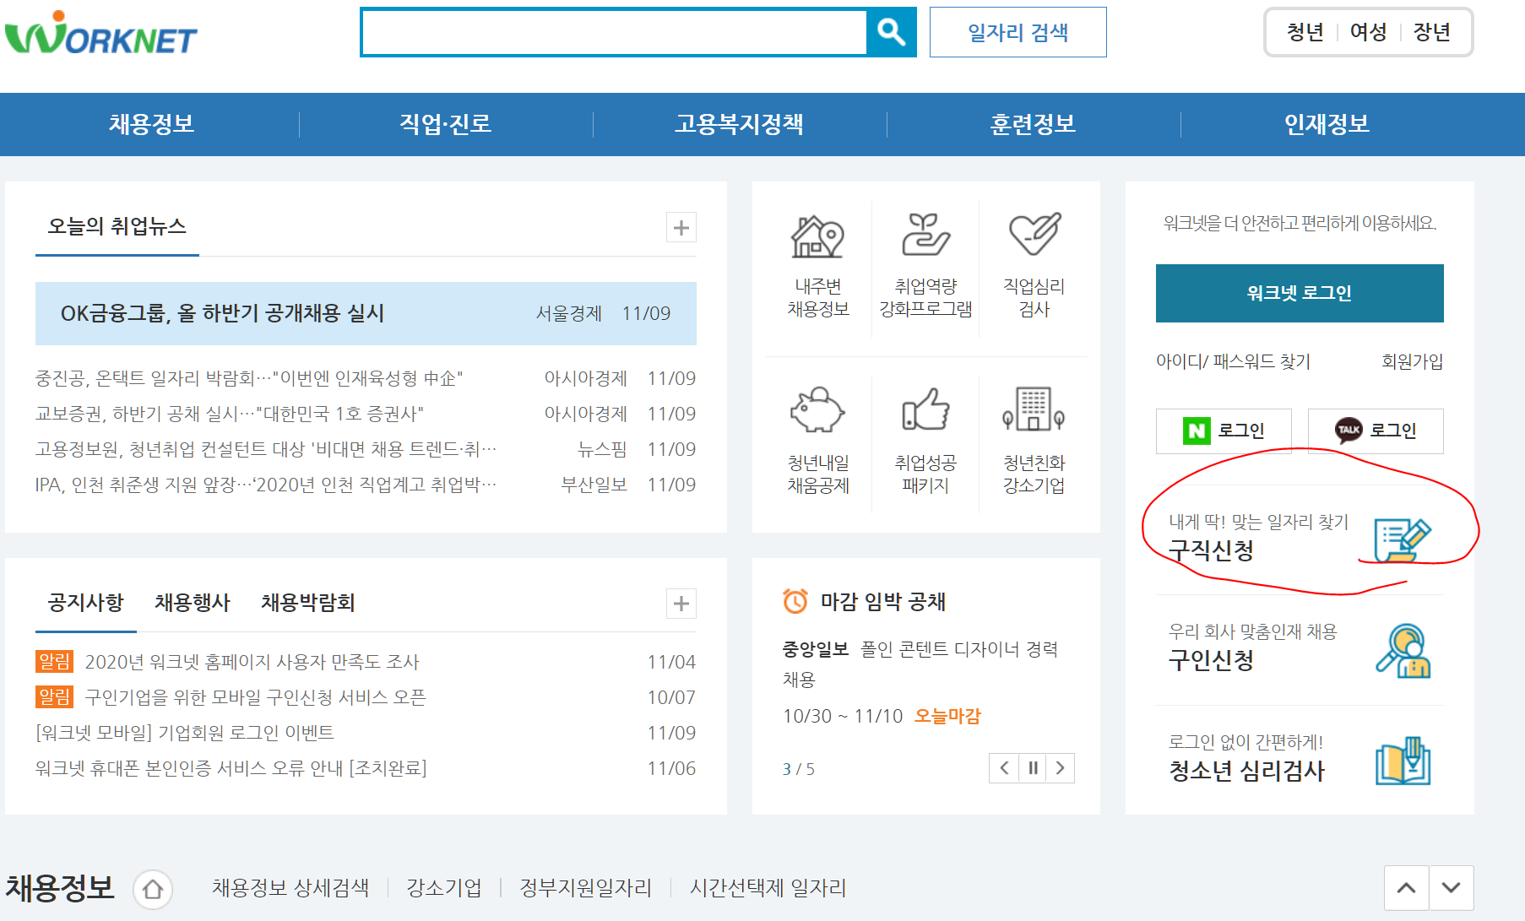Click the Worknet logo

coord(100,34)
